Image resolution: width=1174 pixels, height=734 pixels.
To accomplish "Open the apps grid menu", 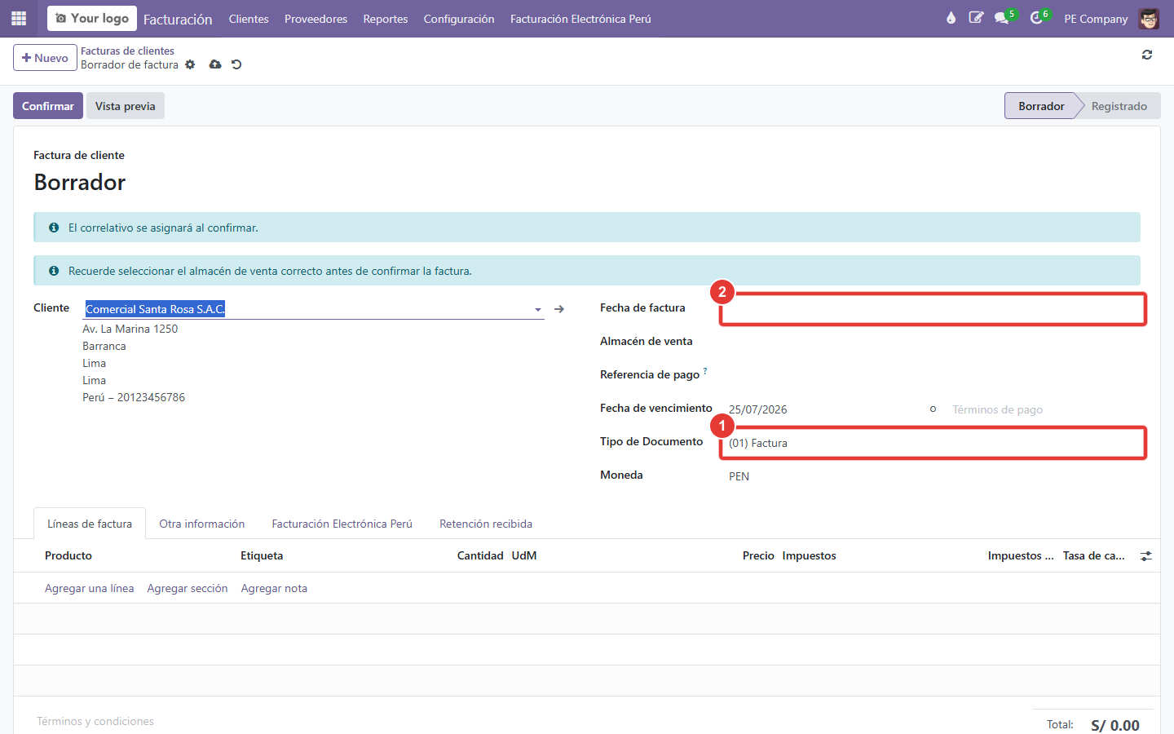I will tap(19, 18).
